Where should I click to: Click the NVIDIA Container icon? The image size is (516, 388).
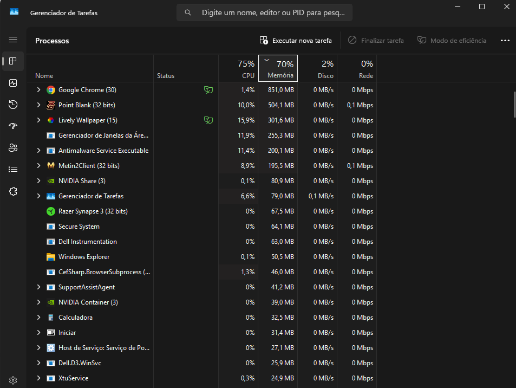51,302
